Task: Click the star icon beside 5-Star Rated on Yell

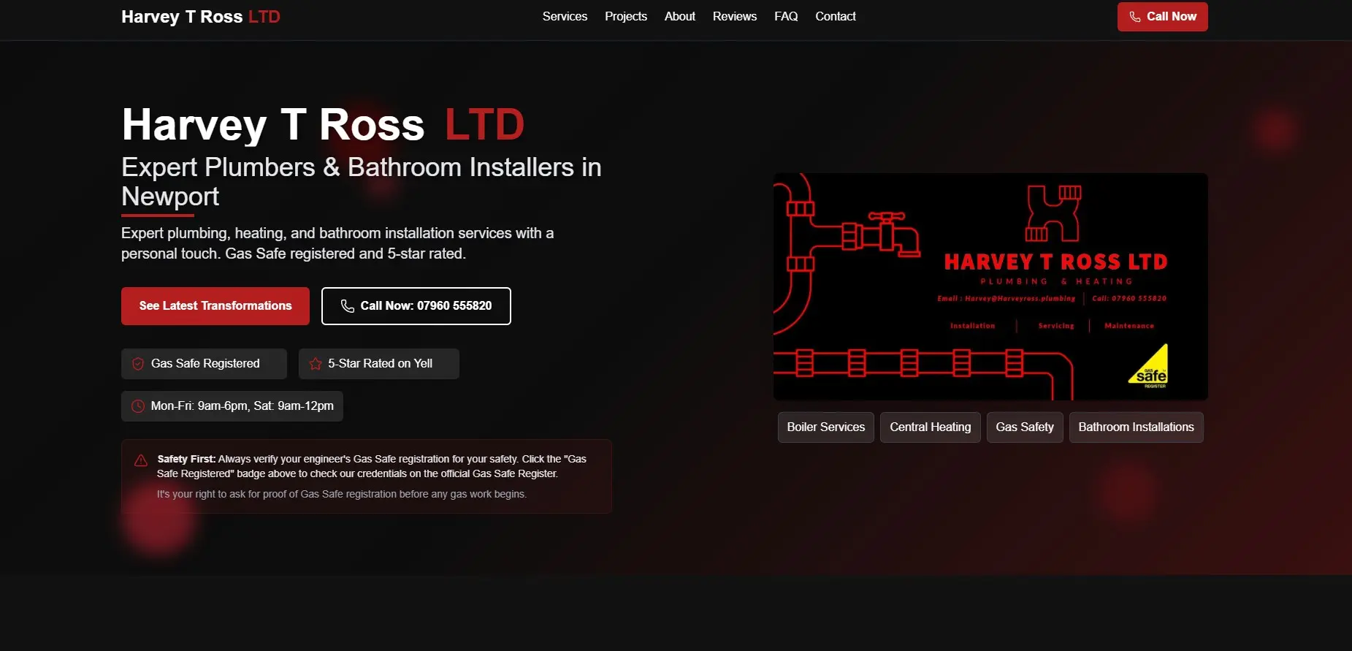Action: pos(316,364)
